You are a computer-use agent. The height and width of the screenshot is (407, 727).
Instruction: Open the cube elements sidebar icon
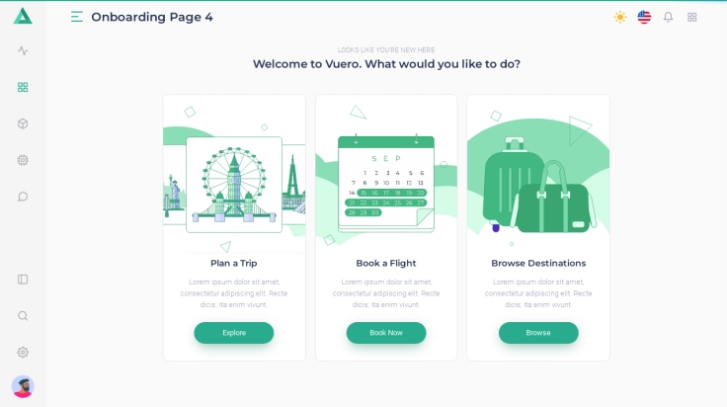pos(23,123)
